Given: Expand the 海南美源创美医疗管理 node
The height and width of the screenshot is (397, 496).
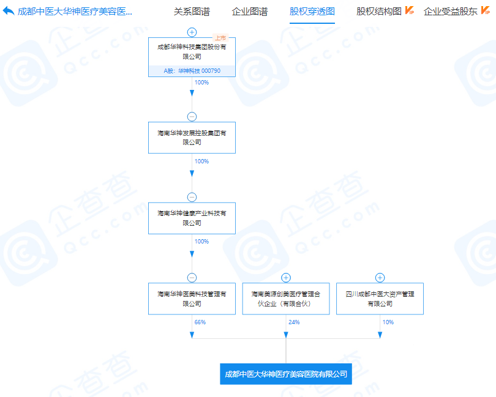Looking at the screenshot, I should coord(286,278).
